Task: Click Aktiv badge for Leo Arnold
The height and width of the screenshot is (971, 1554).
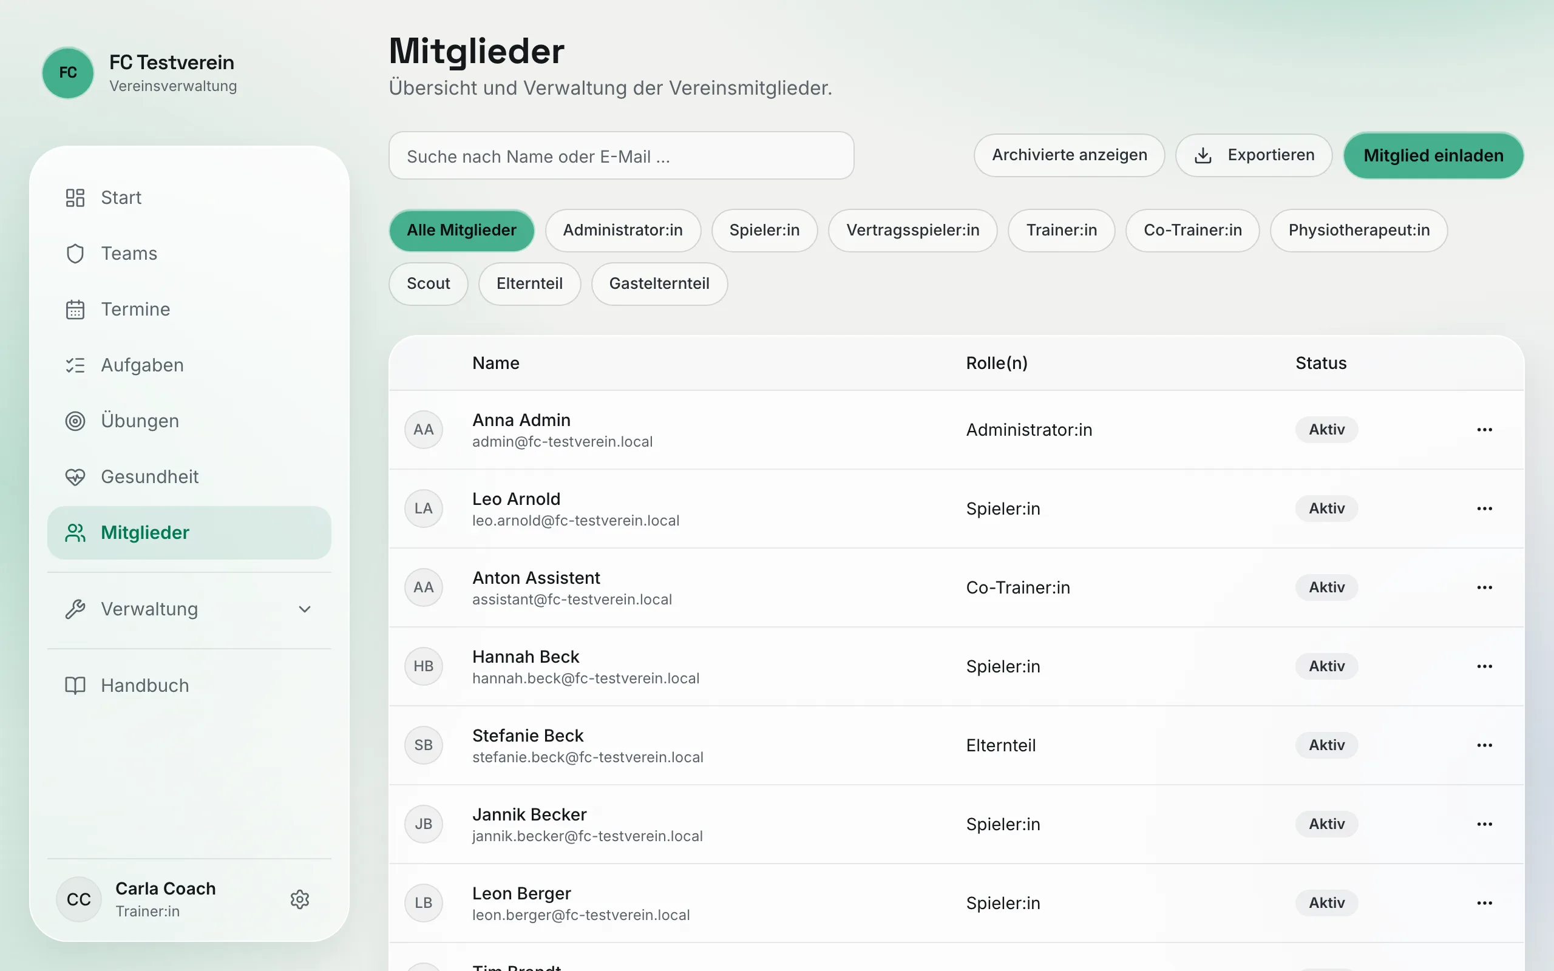Action: 1327,509
